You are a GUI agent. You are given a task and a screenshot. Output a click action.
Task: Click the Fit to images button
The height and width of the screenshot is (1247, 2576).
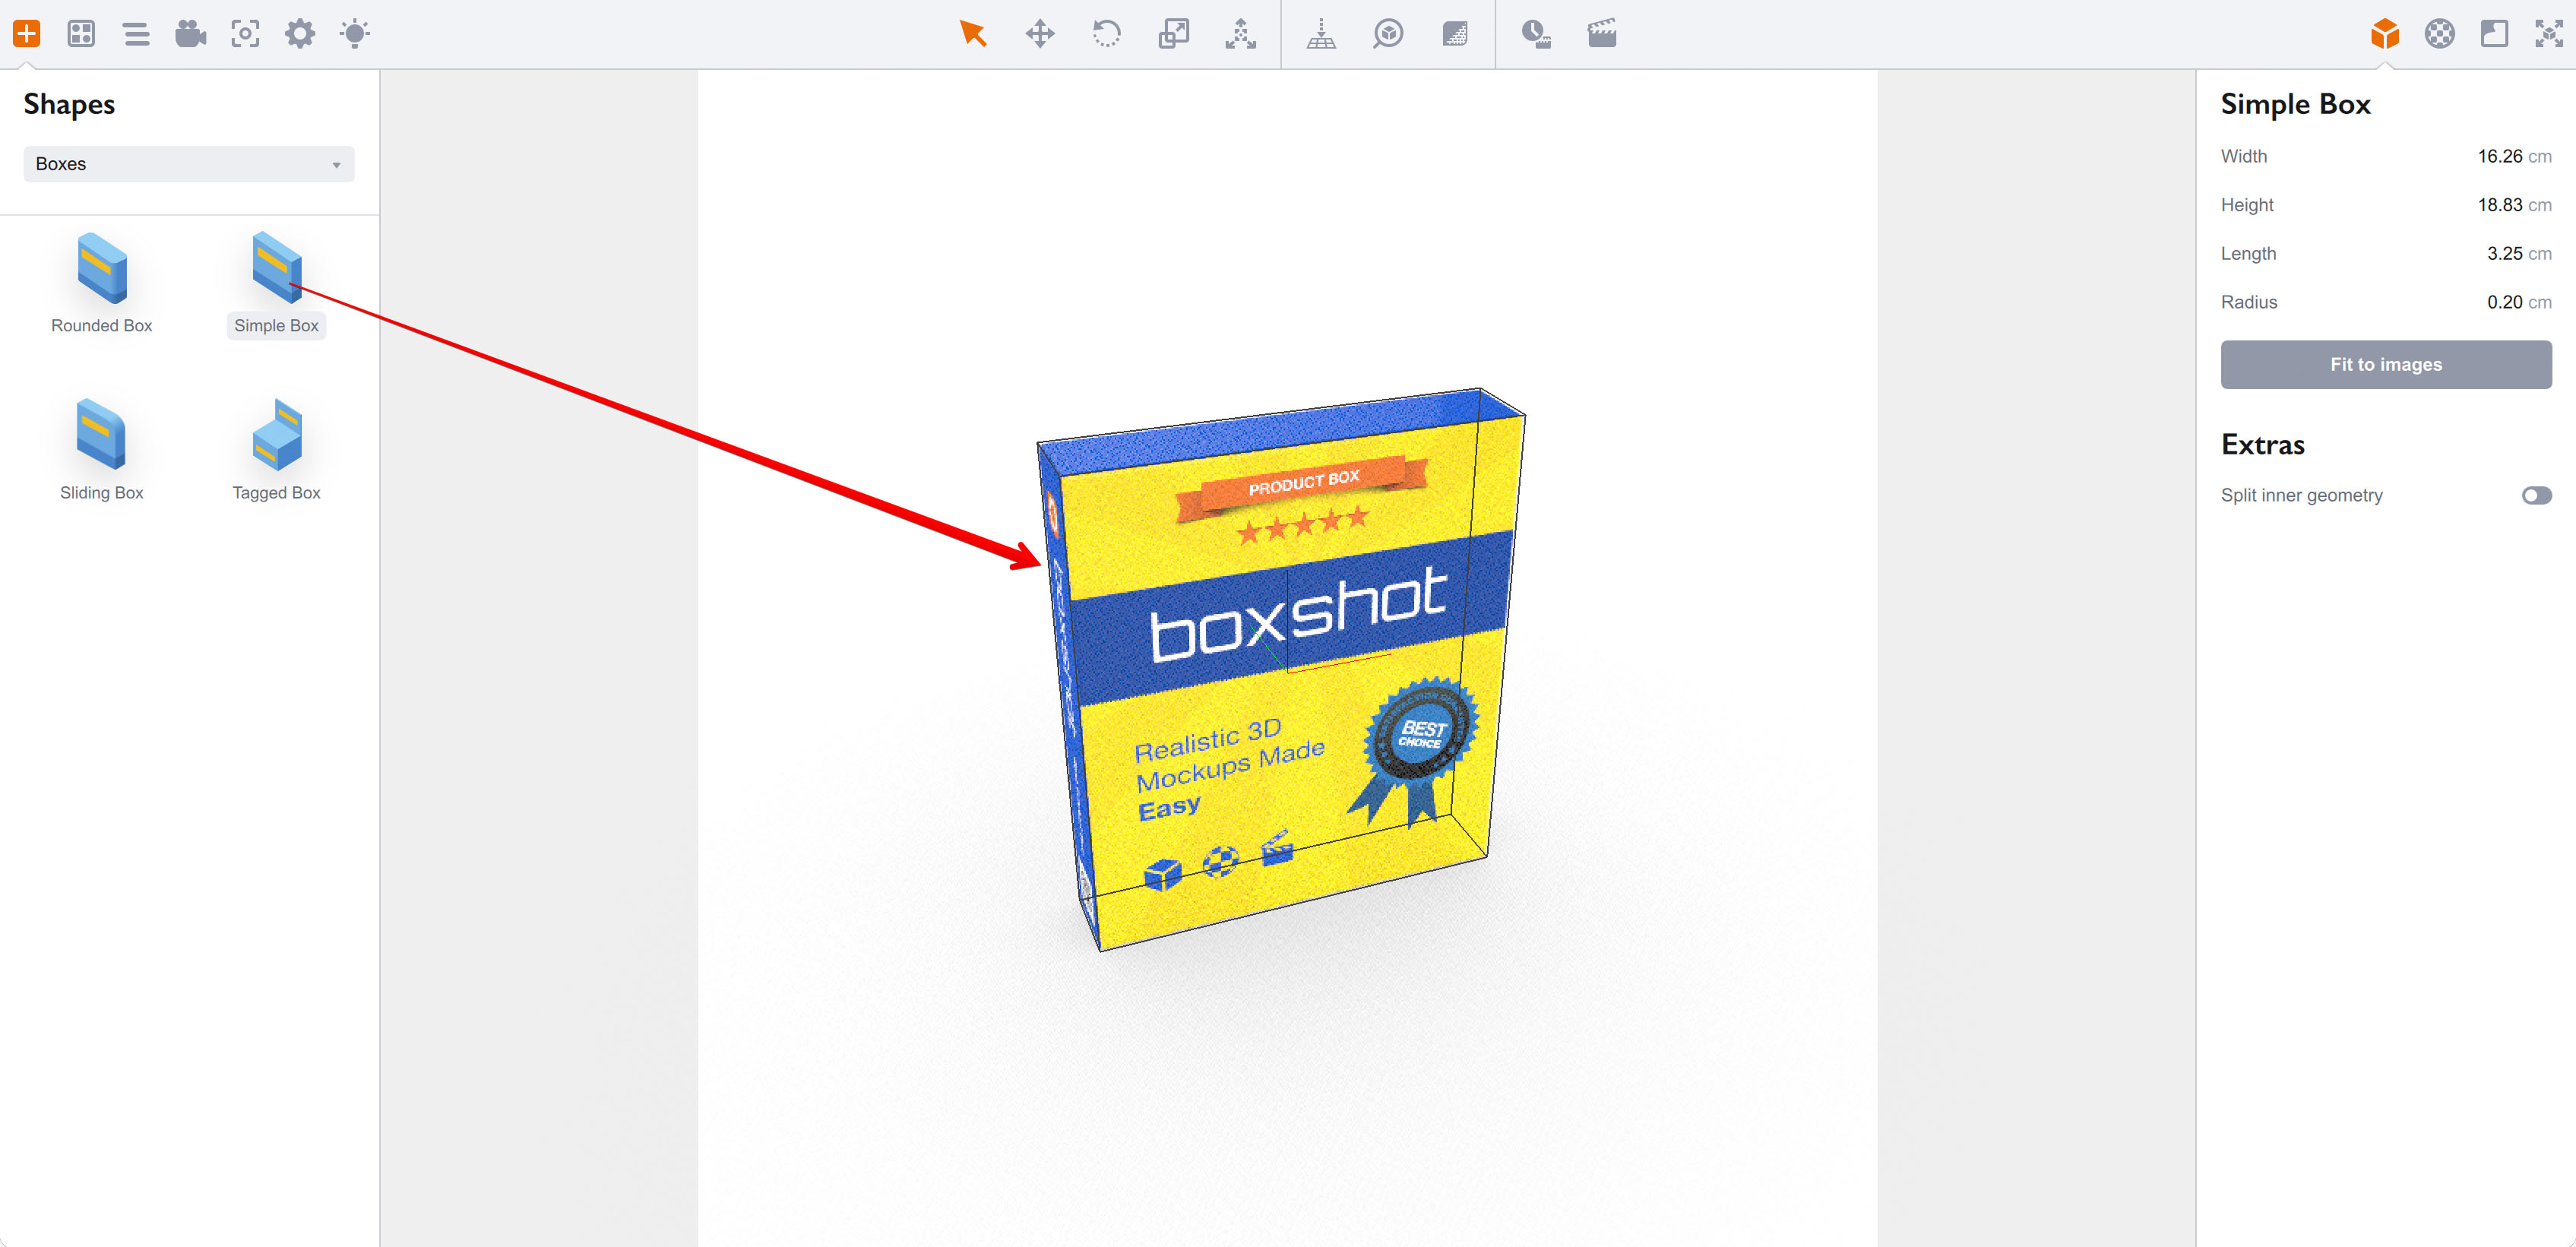[x=2386, y=364]
